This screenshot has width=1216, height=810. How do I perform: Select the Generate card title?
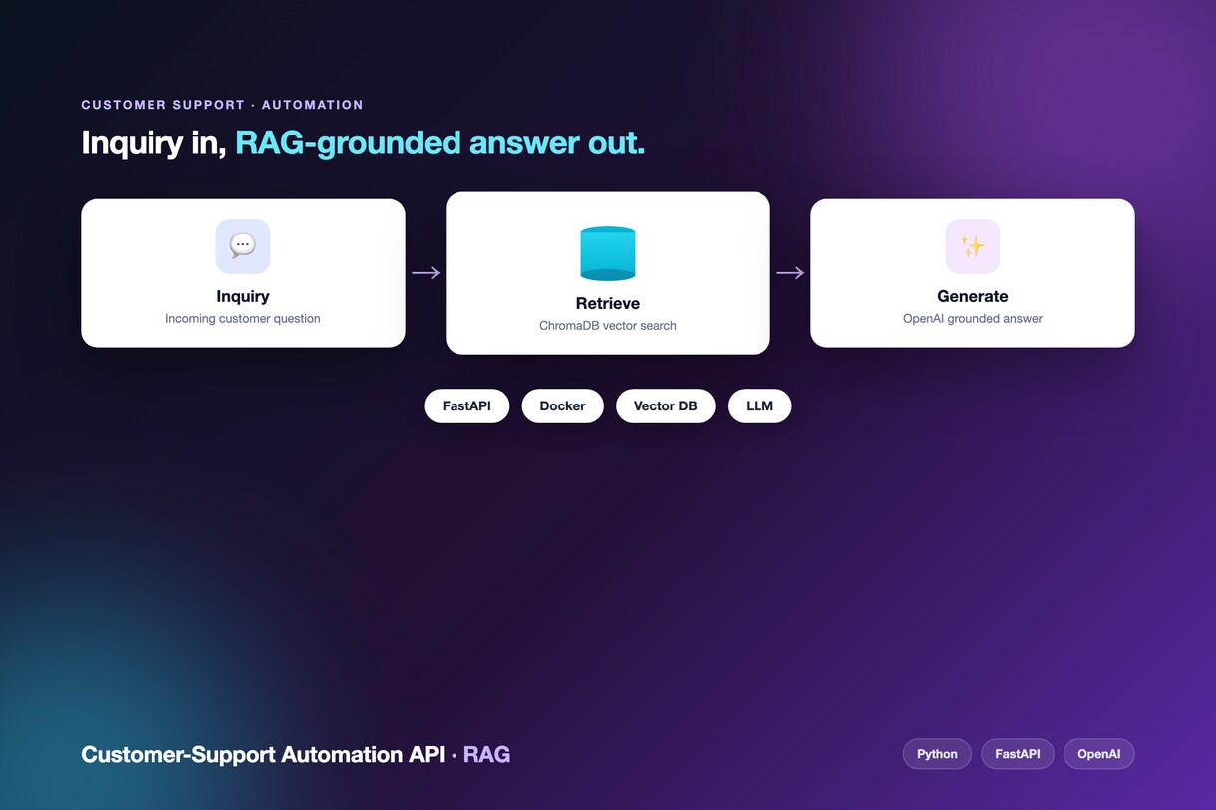pos(973,296)
